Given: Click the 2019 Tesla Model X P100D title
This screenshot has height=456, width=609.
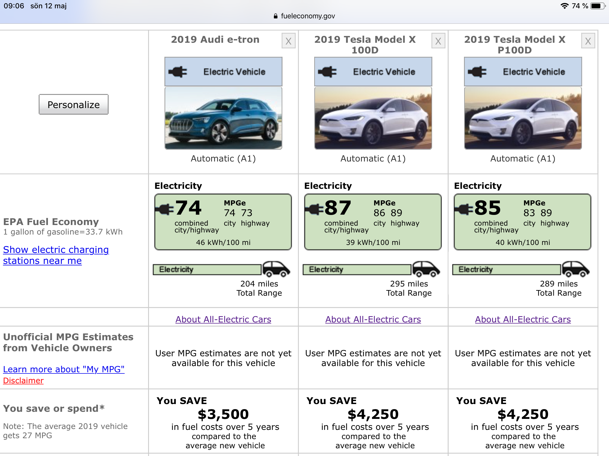Looking at the screenshot, I should tap(515, 45).
